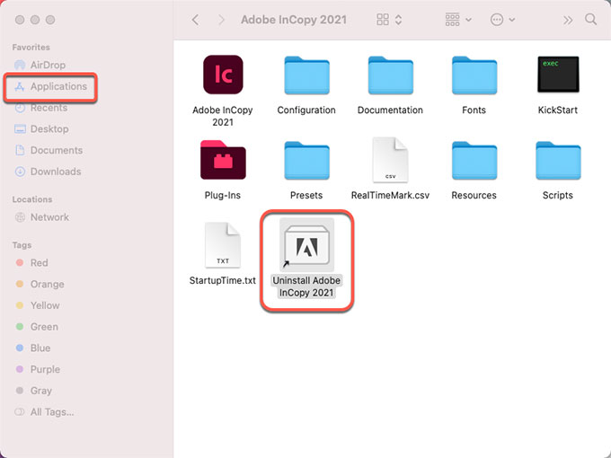Minimize the Finder window with the middle button

35,20
